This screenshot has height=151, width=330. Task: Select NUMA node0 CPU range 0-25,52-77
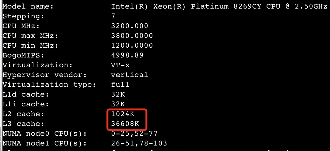[x=134, y=134]
